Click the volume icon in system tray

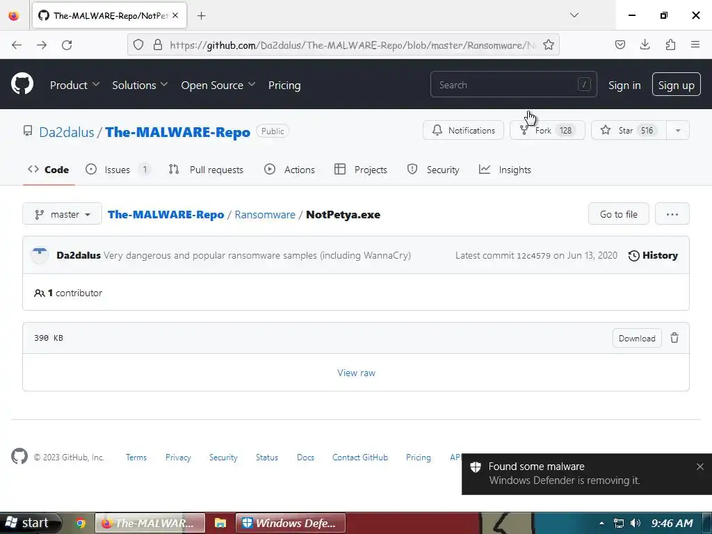tap(636, 523)
